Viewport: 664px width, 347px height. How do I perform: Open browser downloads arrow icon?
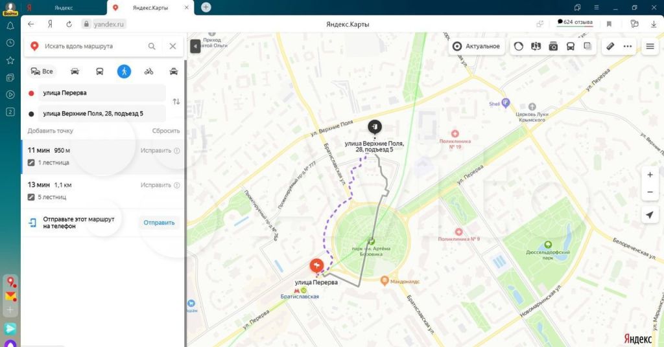pyautogui.click(x=654, y=24)
